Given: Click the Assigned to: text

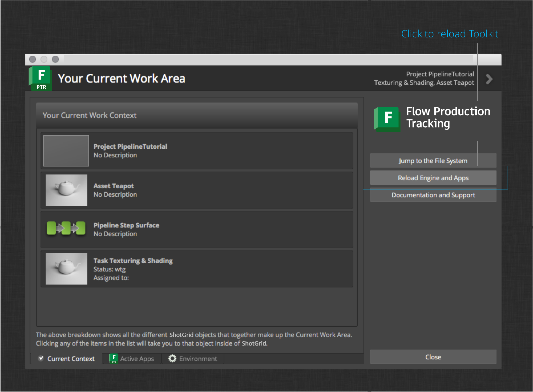Looking at the screenshot, I should [x=111, y=278].
